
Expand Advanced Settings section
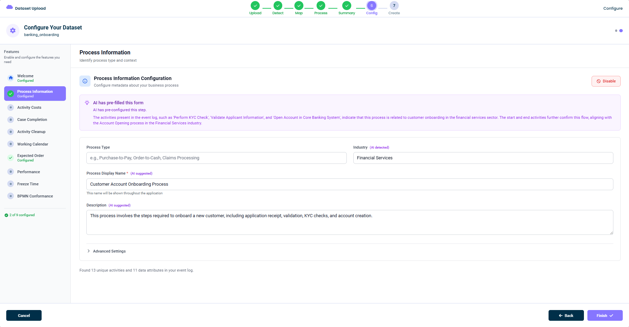(x=106, y=251)
